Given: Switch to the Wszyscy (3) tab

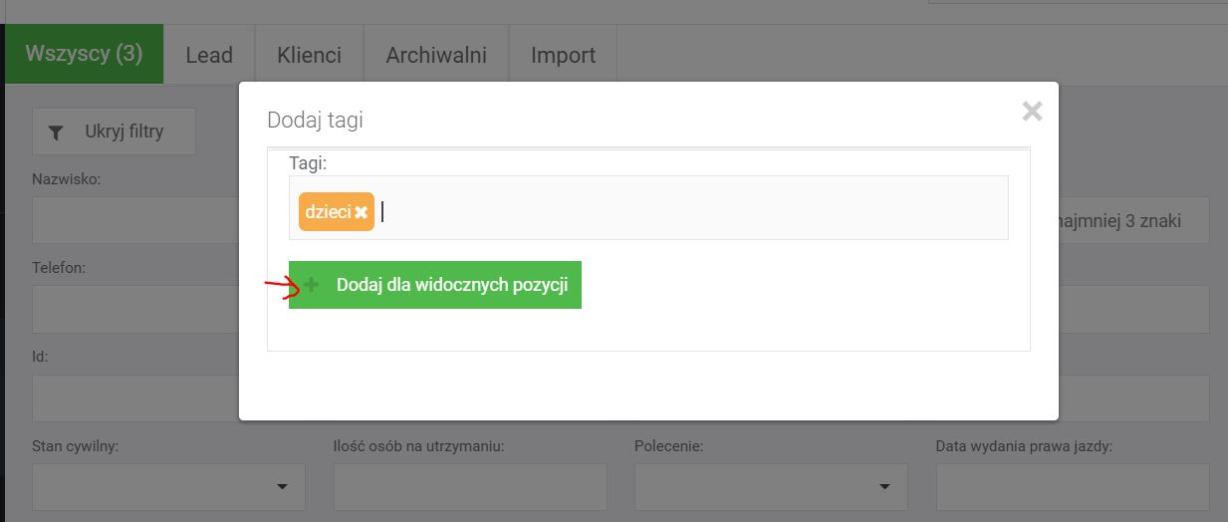Looking at the screenshot, I should [x=84, y=54].
